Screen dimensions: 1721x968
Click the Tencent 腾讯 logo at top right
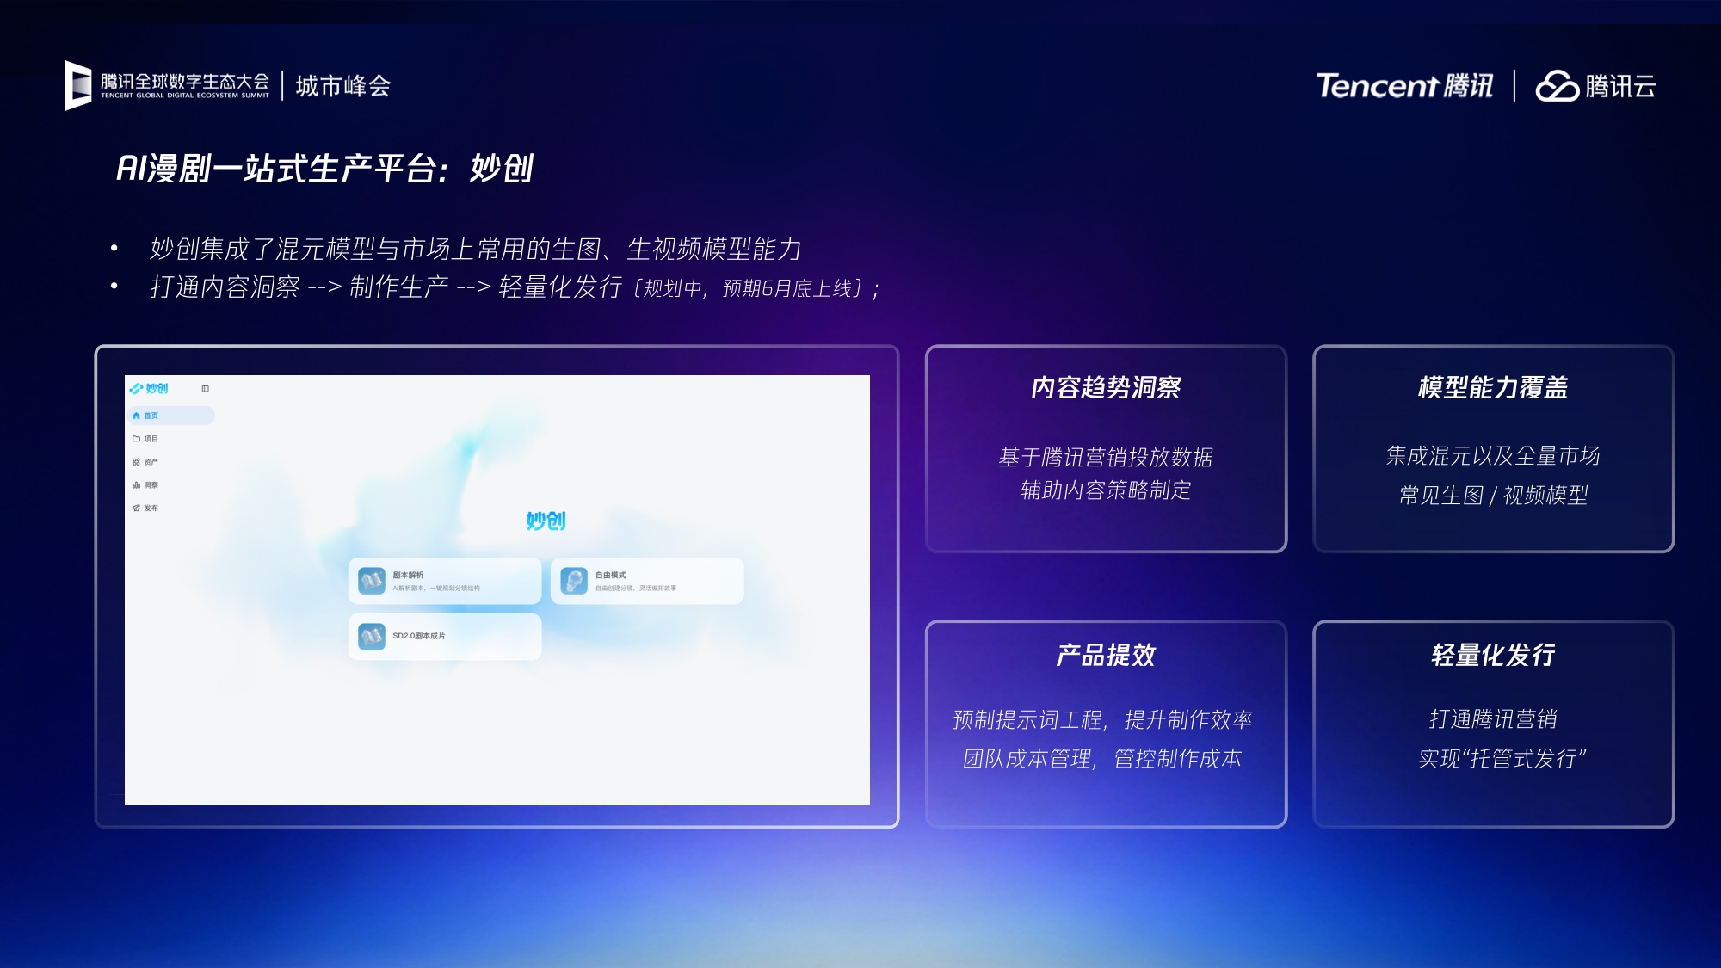(1404, 86)
